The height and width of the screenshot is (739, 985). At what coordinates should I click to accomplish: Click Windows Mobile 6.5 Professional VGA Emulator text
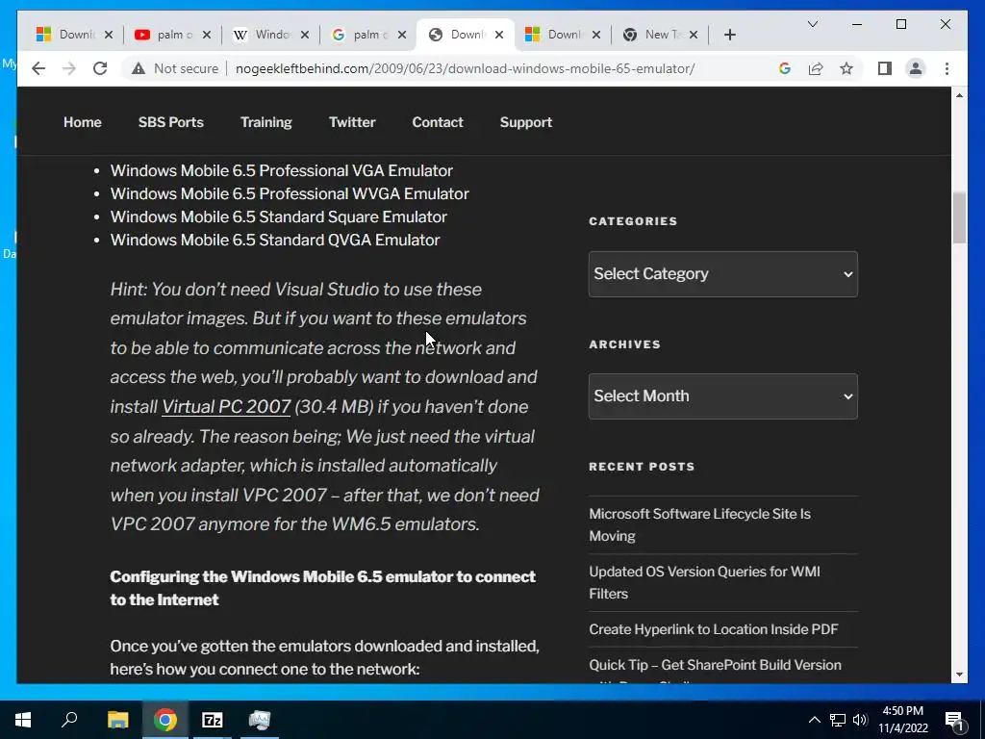pyautogui.click(x=282, y=170)
